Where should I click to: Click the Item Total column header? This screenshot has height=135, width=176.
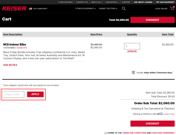pyautogui.click(x=168, y=34)
